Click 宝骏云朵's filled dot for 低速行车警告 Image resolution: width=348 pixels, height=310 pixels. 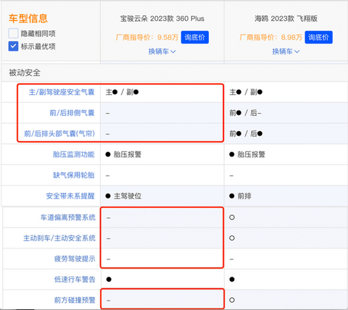click(x=109, y=280)
